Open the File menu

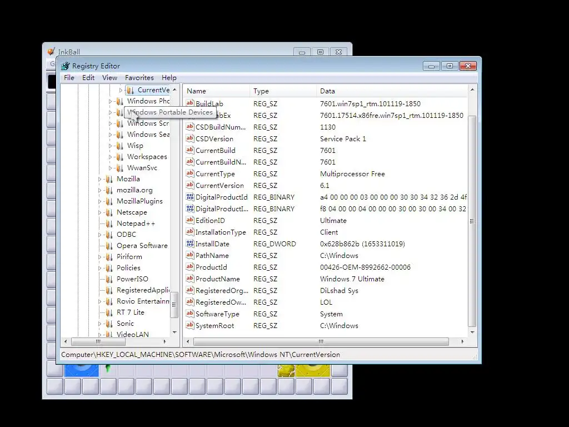pyautogui.click(x=69, y=77)
